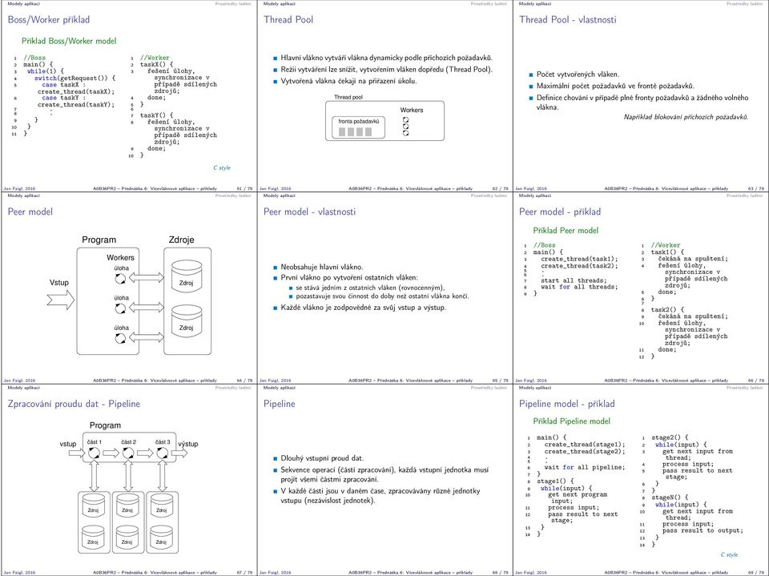Screen dimensions: 769x576
Task: Click the slide title Peer model - vlastnosti
Action: [309, 212]
